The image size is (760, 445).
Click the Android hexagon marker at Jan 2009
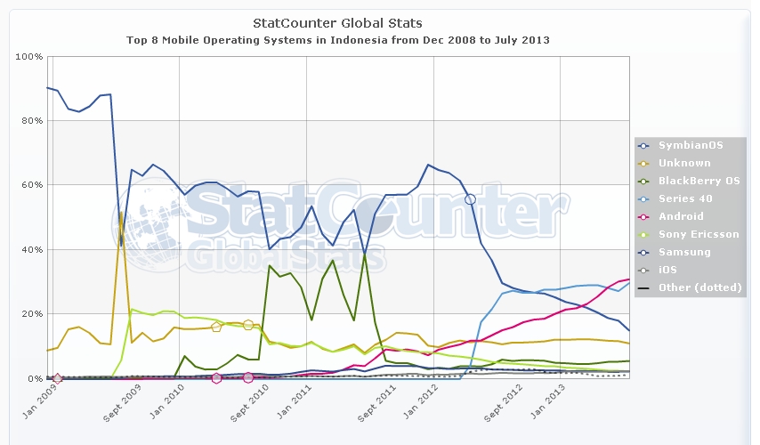[58, 378]
